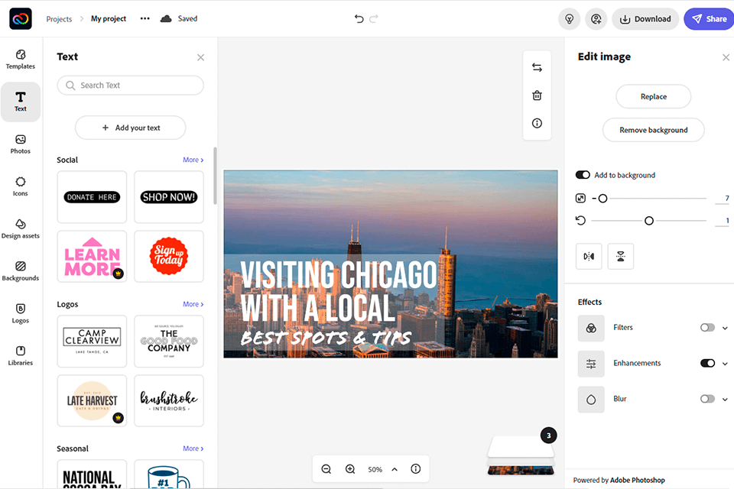
Task: Click the trash delete icon
Action: (537, 96)
